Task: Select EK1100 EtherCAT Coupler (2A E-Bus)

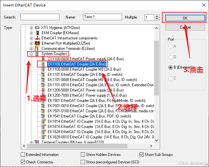Action: (77, 64)
